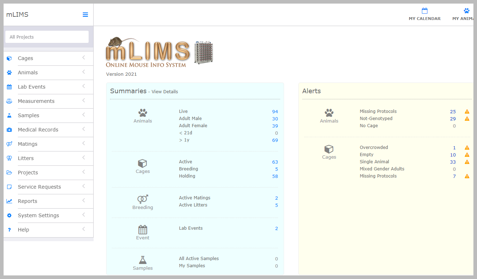The image size is (477, 279).
Task: Expand the Litters submenu chevron
Action: coord(84,158)
